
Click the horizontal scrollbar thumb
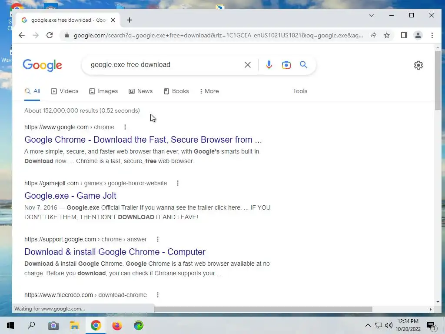[x=263, y=309]
